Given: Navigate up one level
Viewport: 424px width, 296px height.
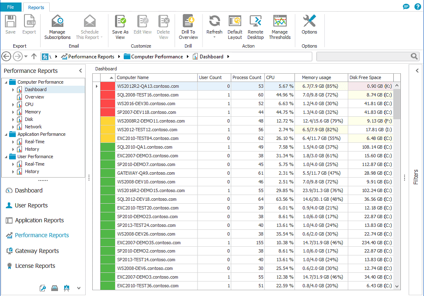Looking at the screenshot, I should click(34, 56).
